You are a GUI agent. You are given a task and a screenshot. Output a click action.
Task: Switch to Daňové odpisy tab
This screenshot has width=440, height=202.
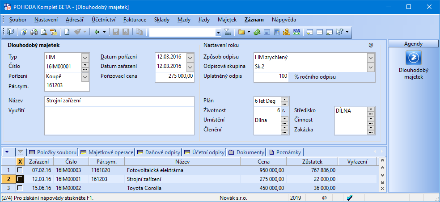(x=159, y=152)
